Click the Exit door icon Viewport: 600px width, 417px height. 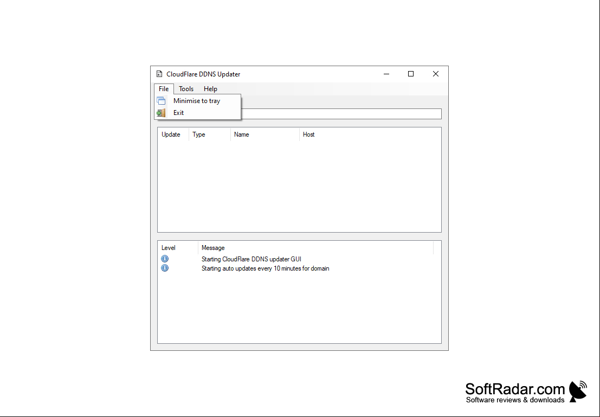pos(161,113)
